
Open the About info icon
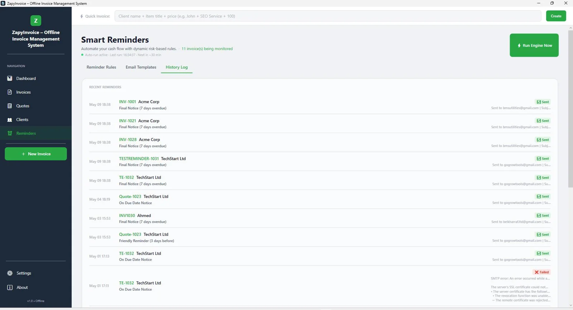tap(10, 287)
